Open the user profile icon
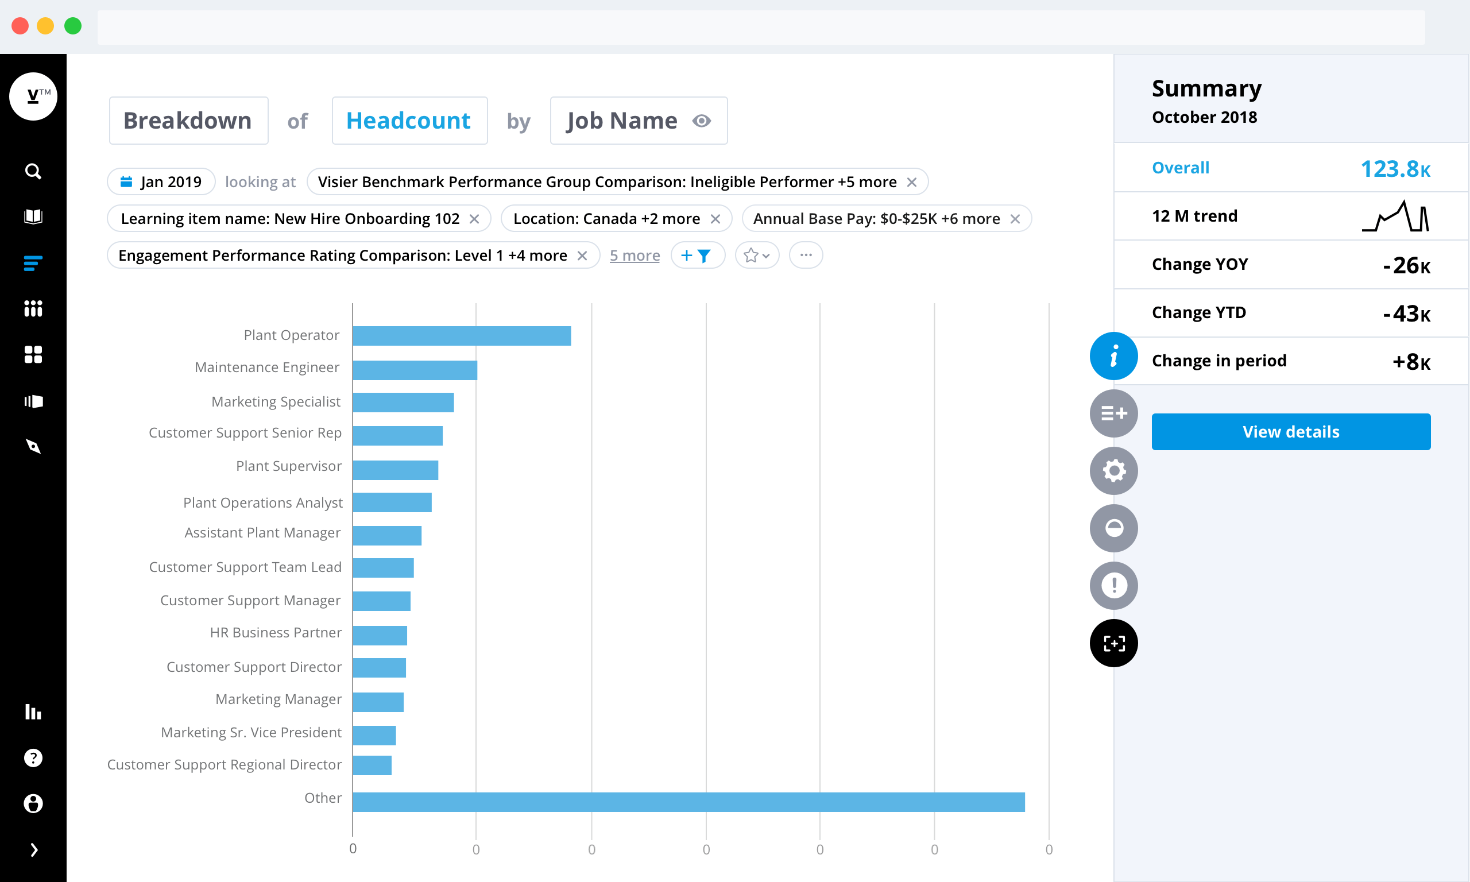This screenshot has height=882, width=1470. tap(33, 803)
